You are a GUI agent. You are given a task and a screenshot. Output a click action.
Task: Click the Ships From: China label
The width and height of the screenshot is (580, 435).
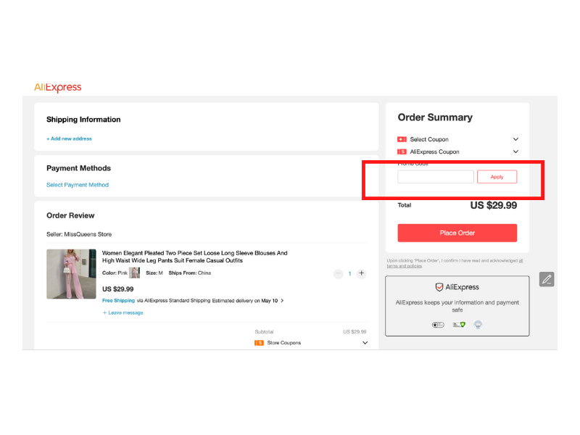(x=190, y=273)
